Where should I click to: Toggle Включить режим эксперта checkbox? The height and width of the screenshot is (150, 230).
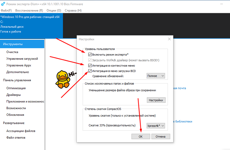[90, 54]
